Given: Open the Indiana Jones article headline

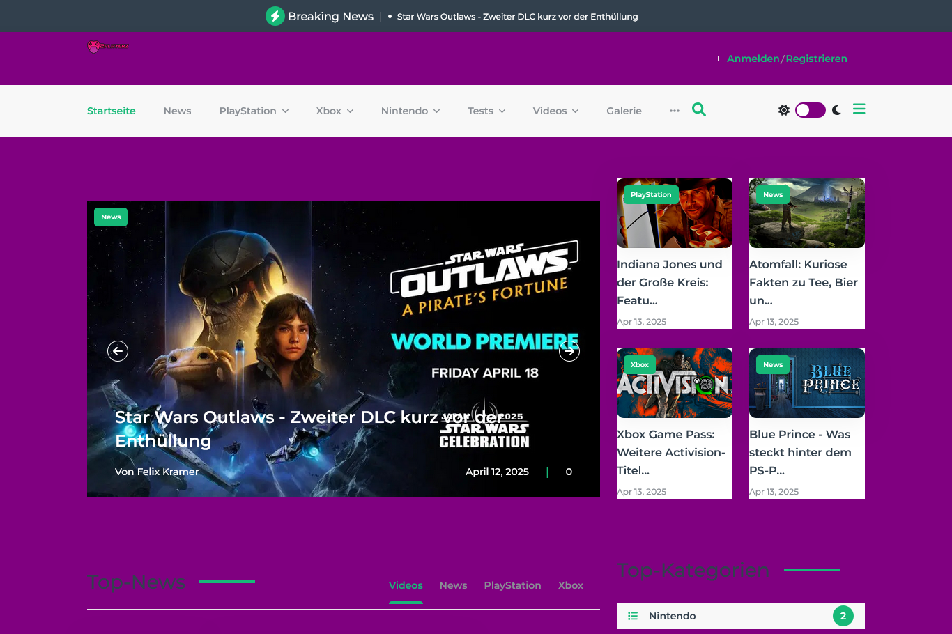Looking at the screenshot, I should pos(670,282).
